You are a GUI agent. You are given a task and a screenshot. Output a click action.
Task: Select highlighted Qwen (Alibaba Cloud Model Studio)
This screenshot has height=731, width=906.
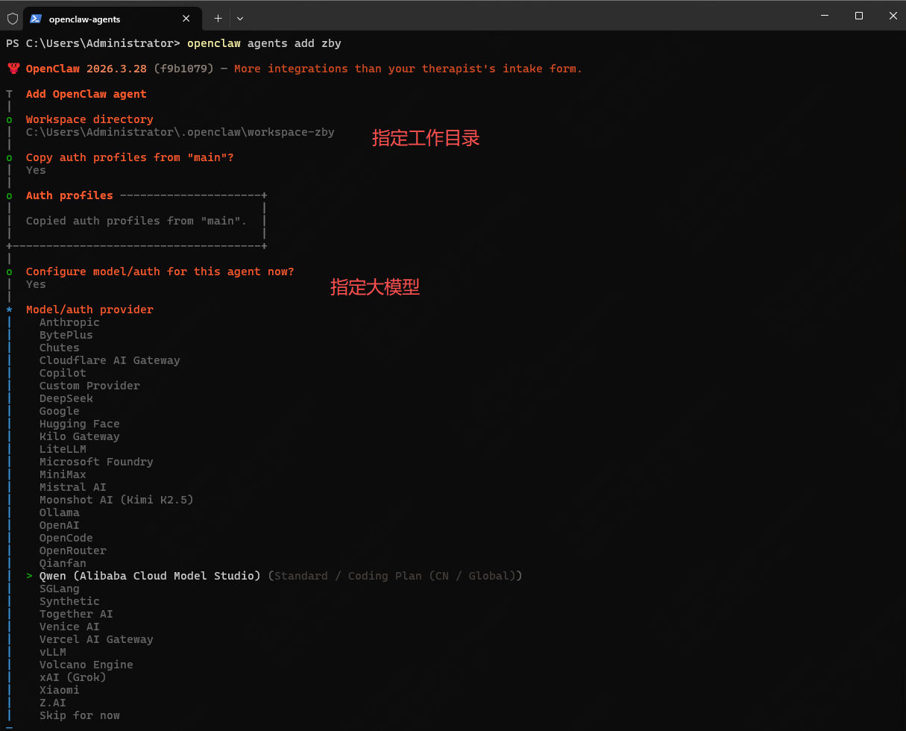point(150,576)
